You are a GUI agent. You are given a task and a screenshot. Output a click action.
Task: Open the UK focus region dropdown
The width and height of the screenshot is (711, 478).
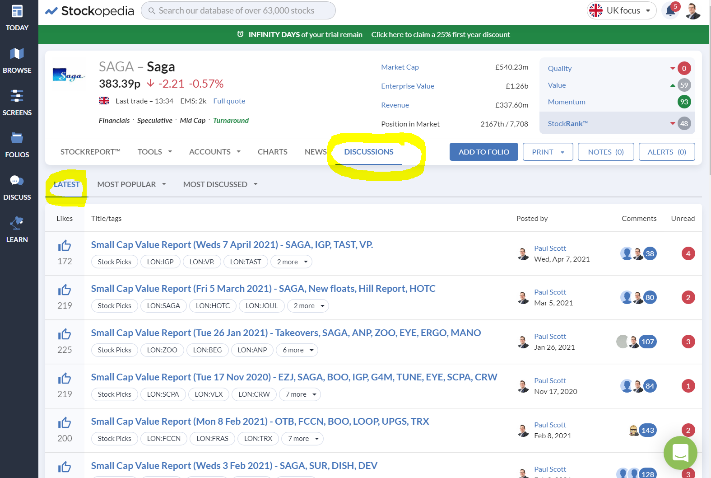click(x=622, y=10)
